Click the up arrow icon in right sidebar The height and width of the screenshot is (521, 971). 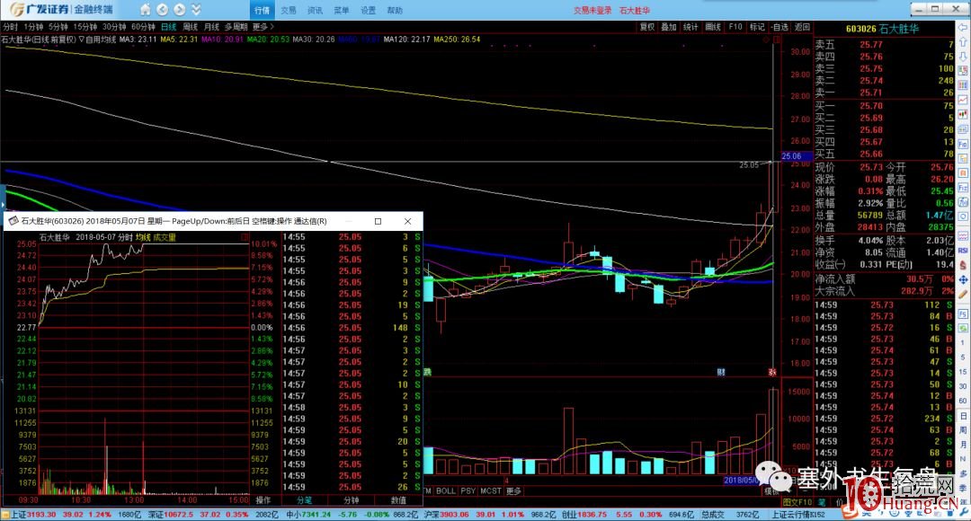pyautogui.click(x=963, y=43)
